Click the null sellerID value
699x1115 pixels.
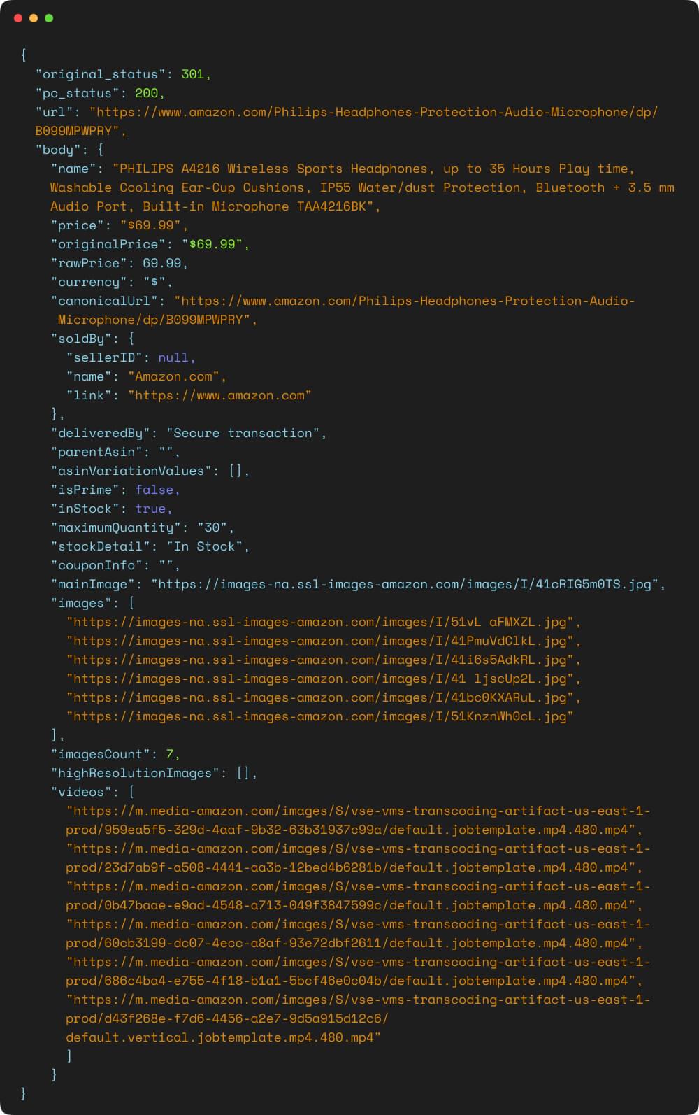click(173, 357)
